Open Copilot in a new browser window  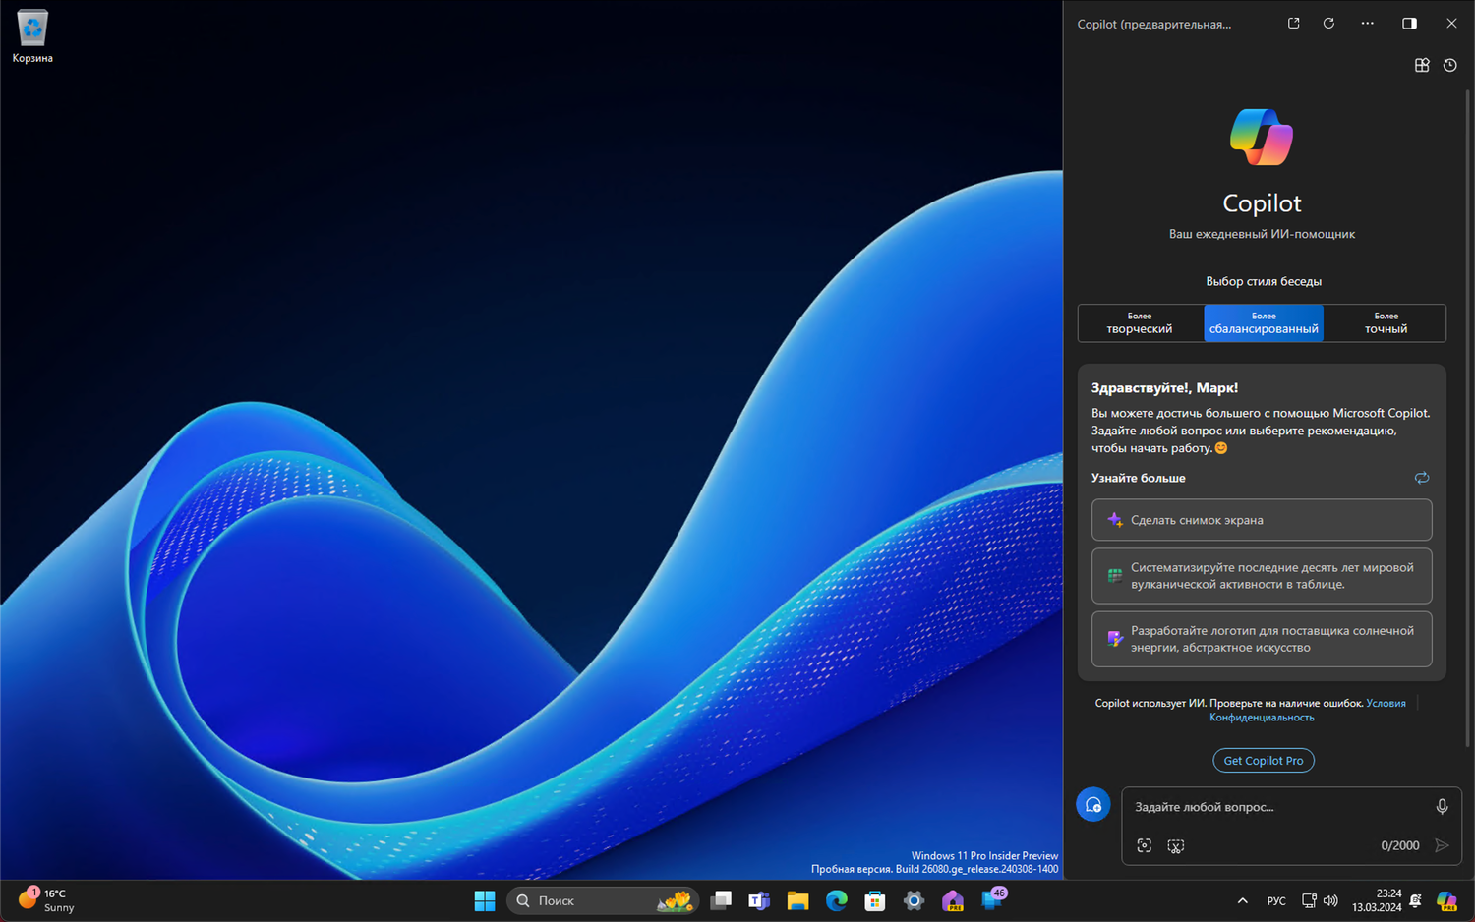(1294, 24)
